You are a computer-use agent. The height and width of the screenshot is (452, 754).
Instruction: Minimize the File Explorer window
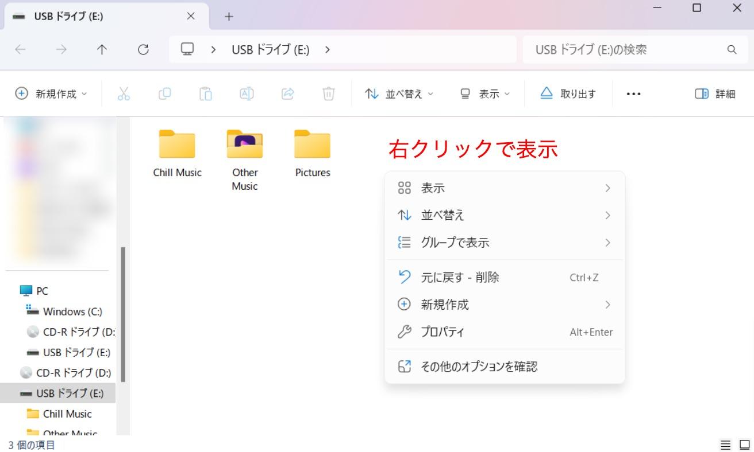657,8
